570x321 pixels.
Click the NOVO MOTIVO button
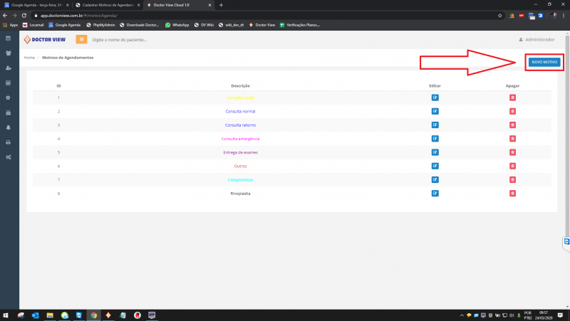[544, 63]
